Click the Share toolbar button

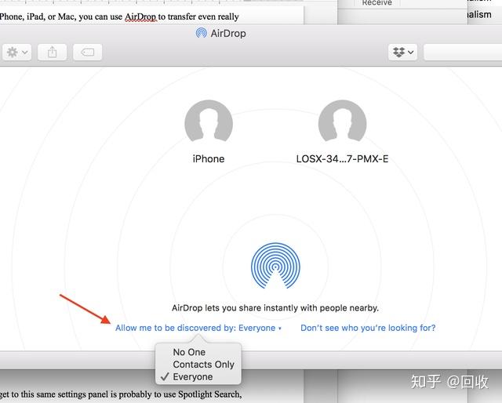point(53,53)
